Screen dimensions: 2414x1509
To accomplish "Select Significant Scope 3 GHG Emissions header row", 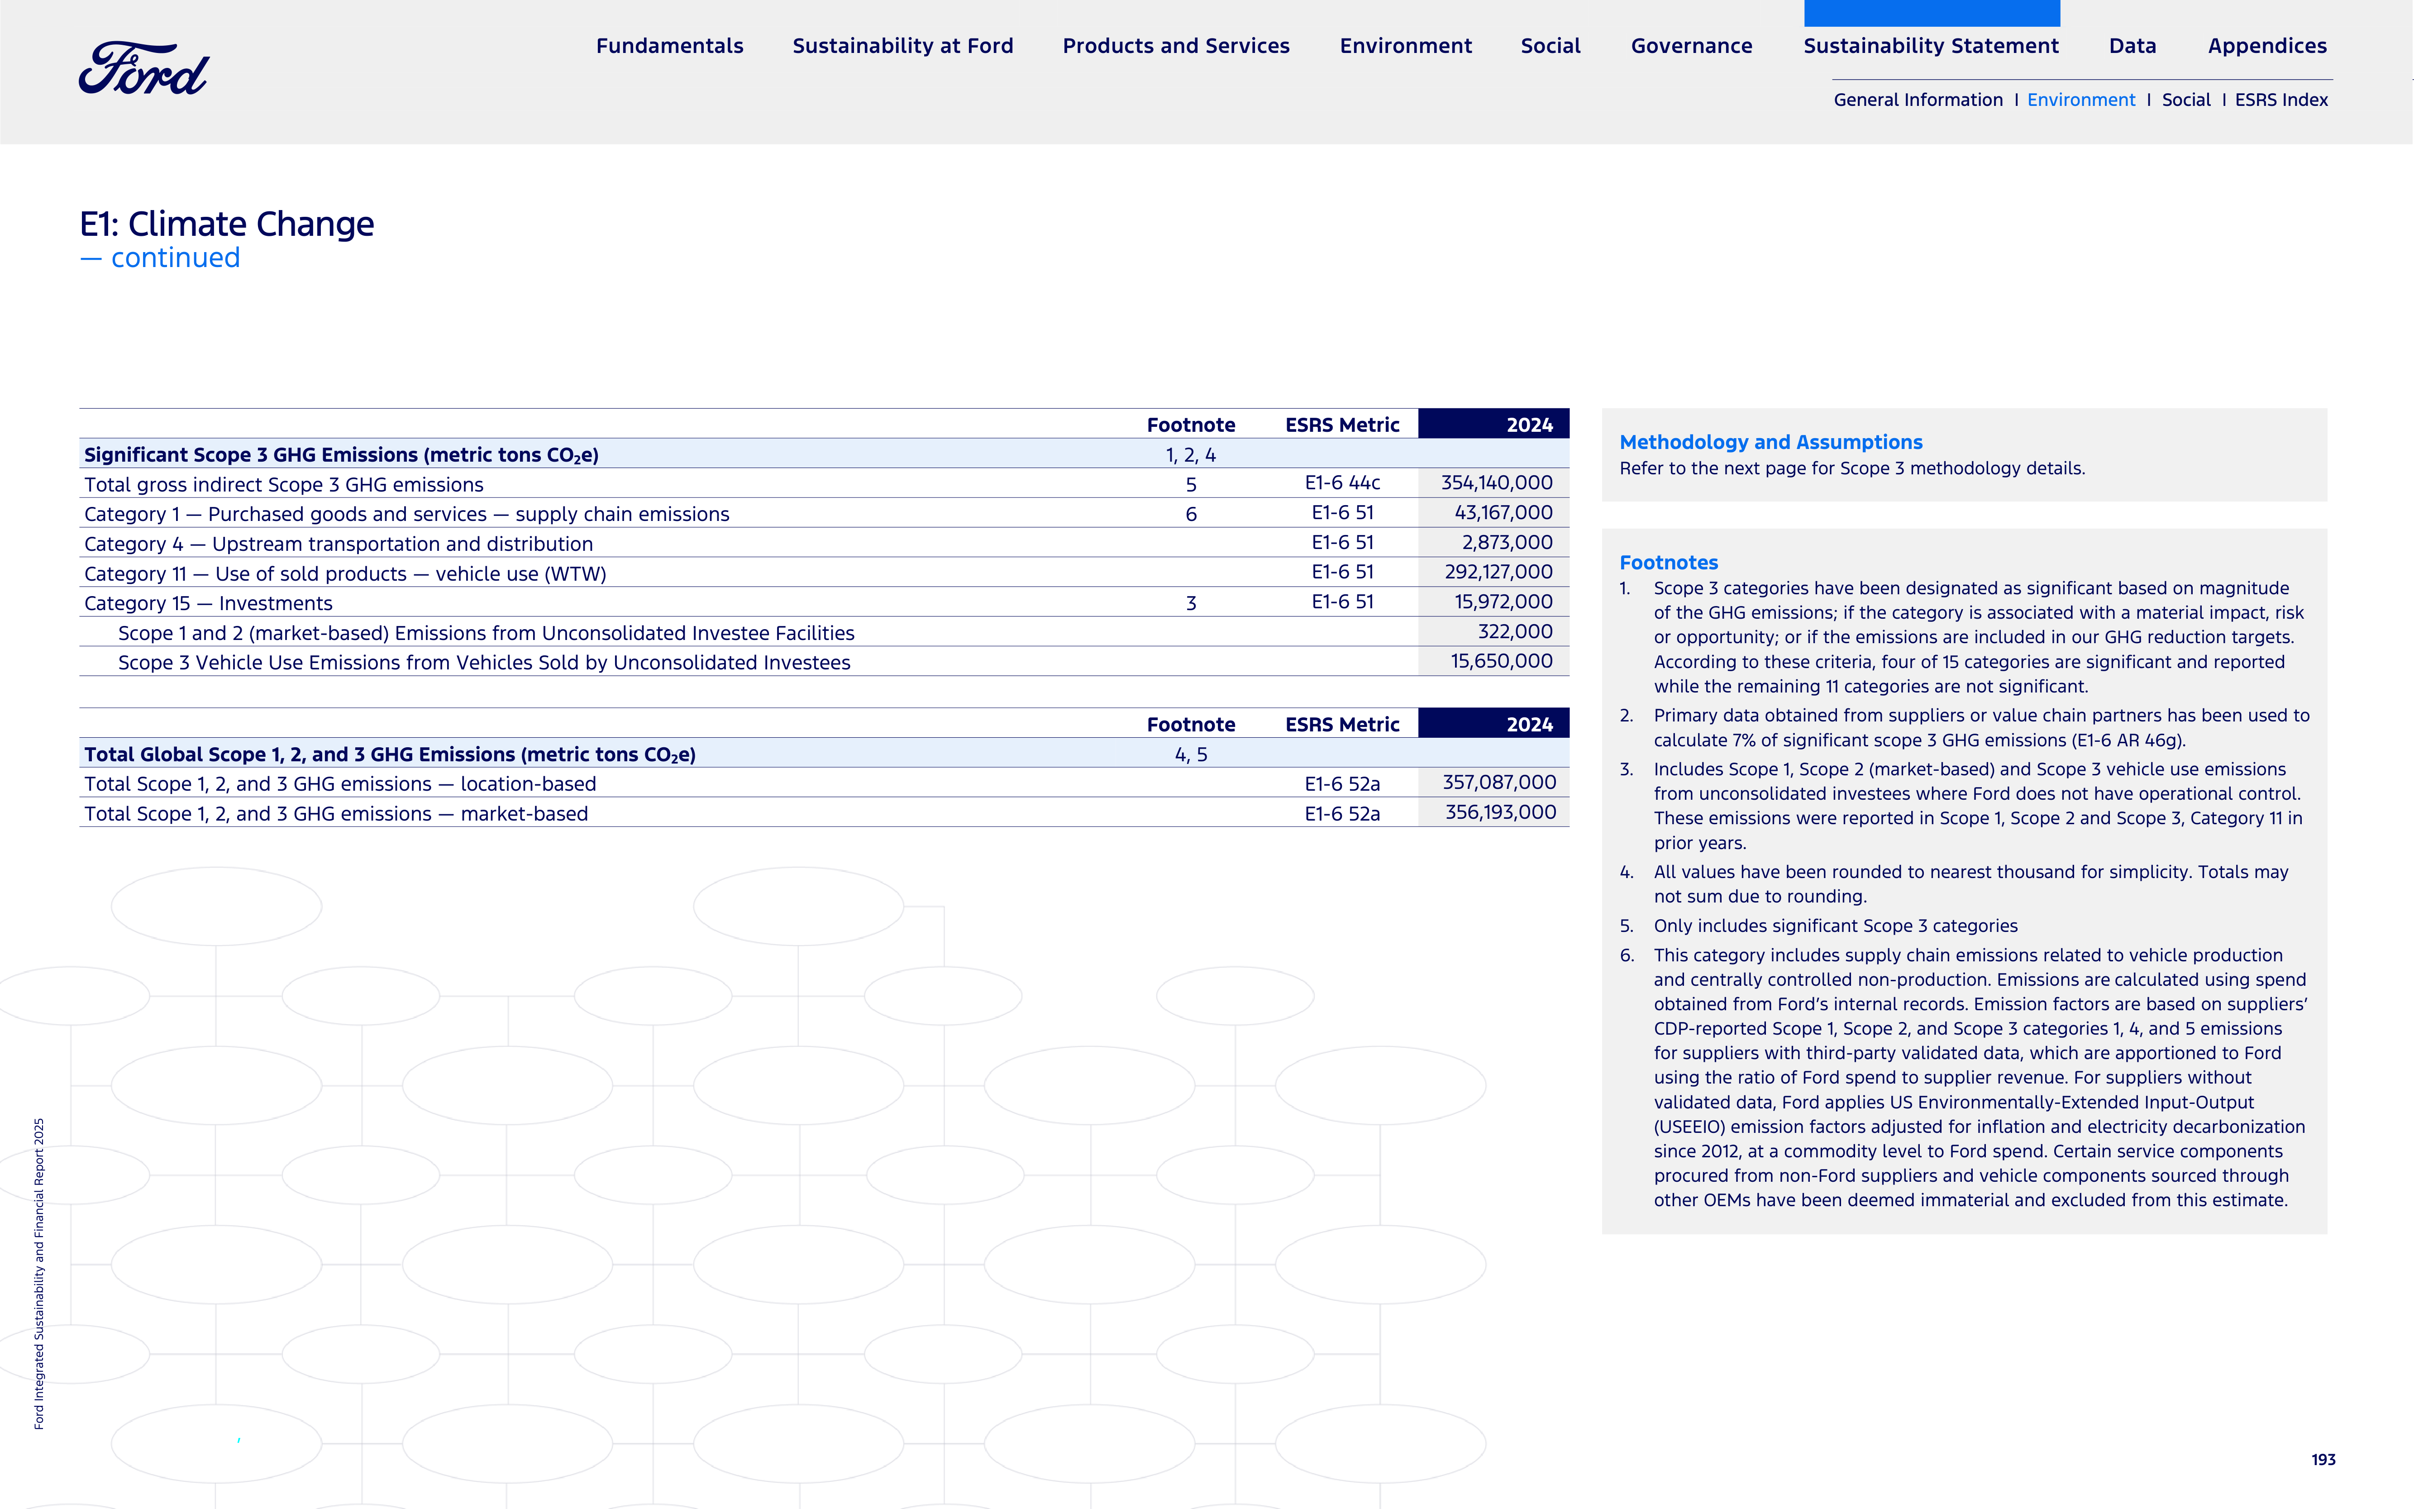I will tap(823, 454).
